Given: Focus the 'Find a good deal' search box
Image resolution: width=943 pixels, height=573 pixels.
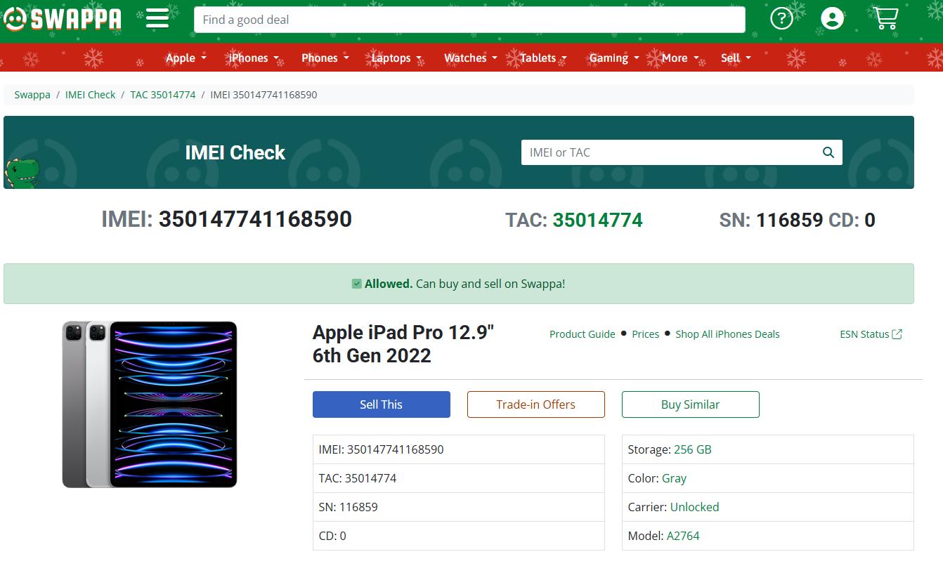Looking at the screenshot, I should 469,20.
